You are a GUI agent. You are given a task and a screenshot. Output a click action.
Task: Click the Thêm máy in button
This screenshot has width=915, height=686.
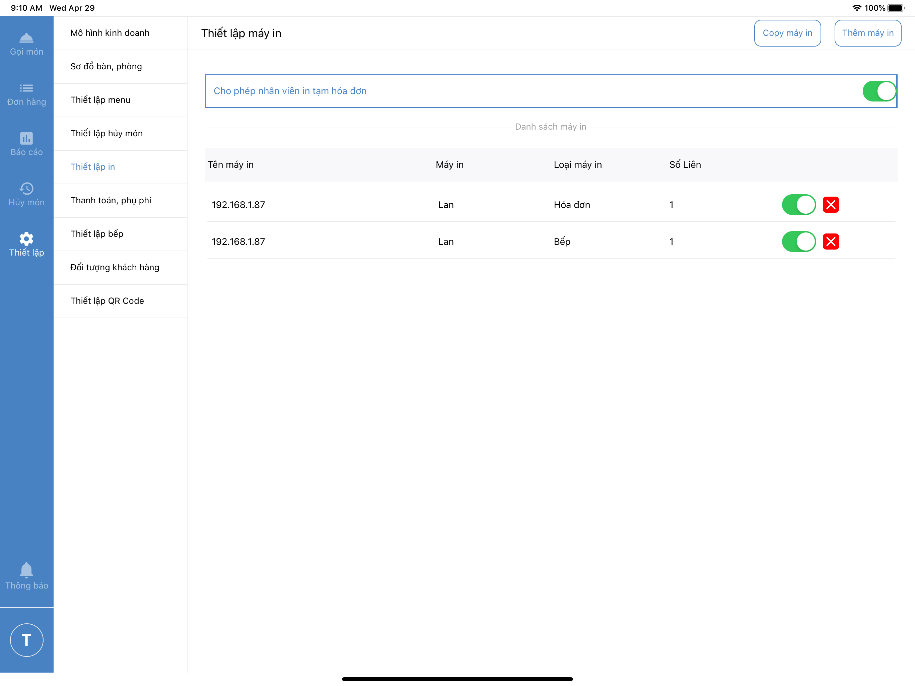(x=867, y=33)
